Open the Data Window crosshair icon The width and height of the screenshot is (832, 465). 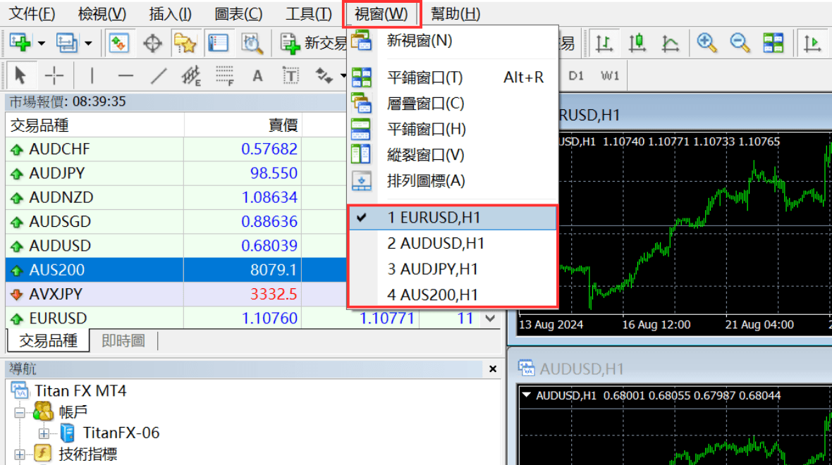tap(152, 44)
